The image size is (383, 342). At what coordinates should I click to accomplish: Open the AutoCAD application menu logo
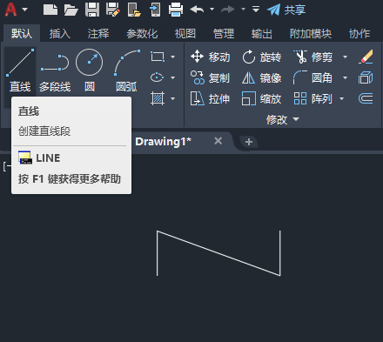pos(10,10)
